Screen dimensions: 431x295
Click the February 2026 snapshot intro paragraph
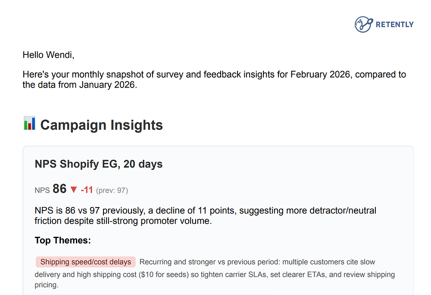pyautogui.click(x=214, y=74)
